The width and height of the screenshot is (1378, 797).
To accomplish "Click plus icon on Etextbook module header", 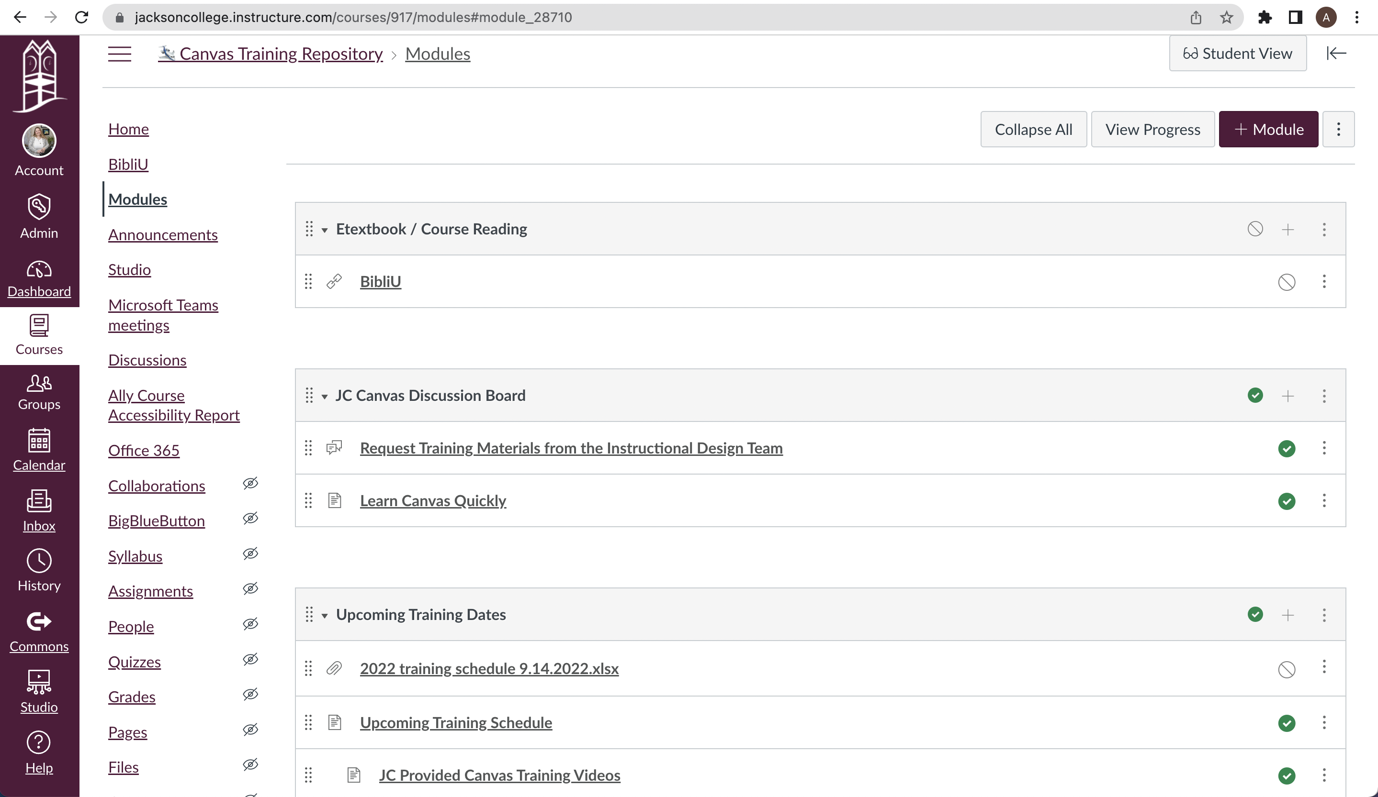I will (1288, 230).
